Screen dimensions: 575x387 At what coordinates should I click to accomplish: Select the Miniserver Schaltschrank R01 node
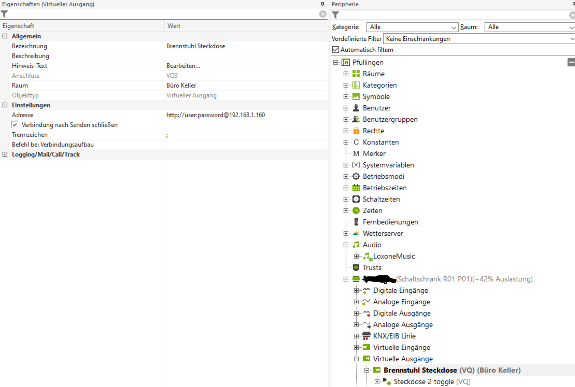pos(447,279)
